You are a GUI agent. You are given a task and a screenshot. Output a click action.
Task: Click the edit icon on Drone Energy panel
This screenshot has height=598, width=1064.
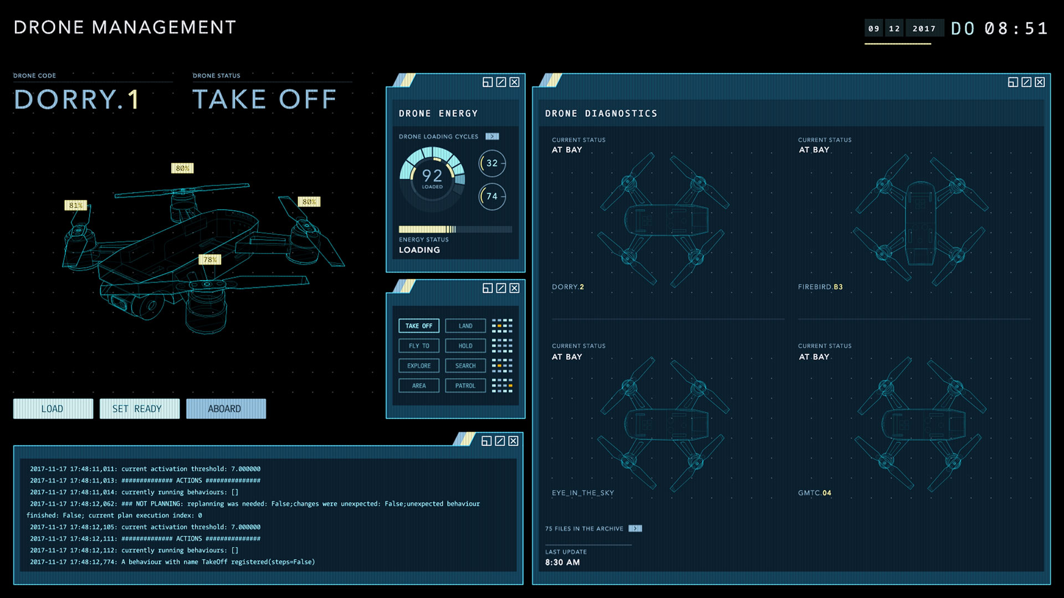click(501, 82)
